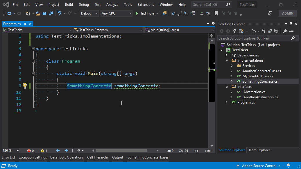Start debugging with the green TestTricks play button
301x169 pixels.
137,13
